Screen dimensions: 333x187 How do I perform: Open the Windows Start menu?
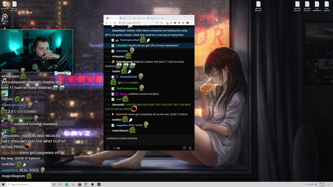pyautogui.click(x=3, y=184)
